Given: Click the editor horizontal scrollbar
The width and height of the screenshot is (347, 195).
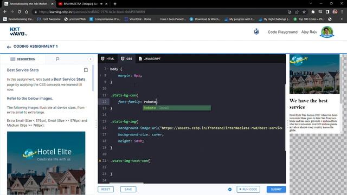Looking at the screenshot, I should (x=126, y=183).
